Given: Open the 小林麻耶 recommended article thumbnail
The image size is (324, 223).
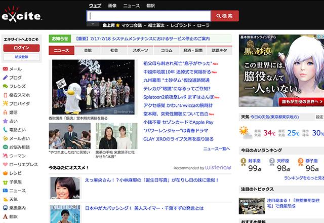Looking at the screenshot, I should click(x=65, y=188).
